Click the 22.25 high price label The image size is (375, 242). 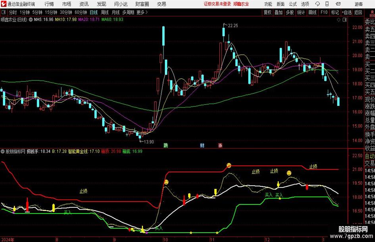pos(233,26)
